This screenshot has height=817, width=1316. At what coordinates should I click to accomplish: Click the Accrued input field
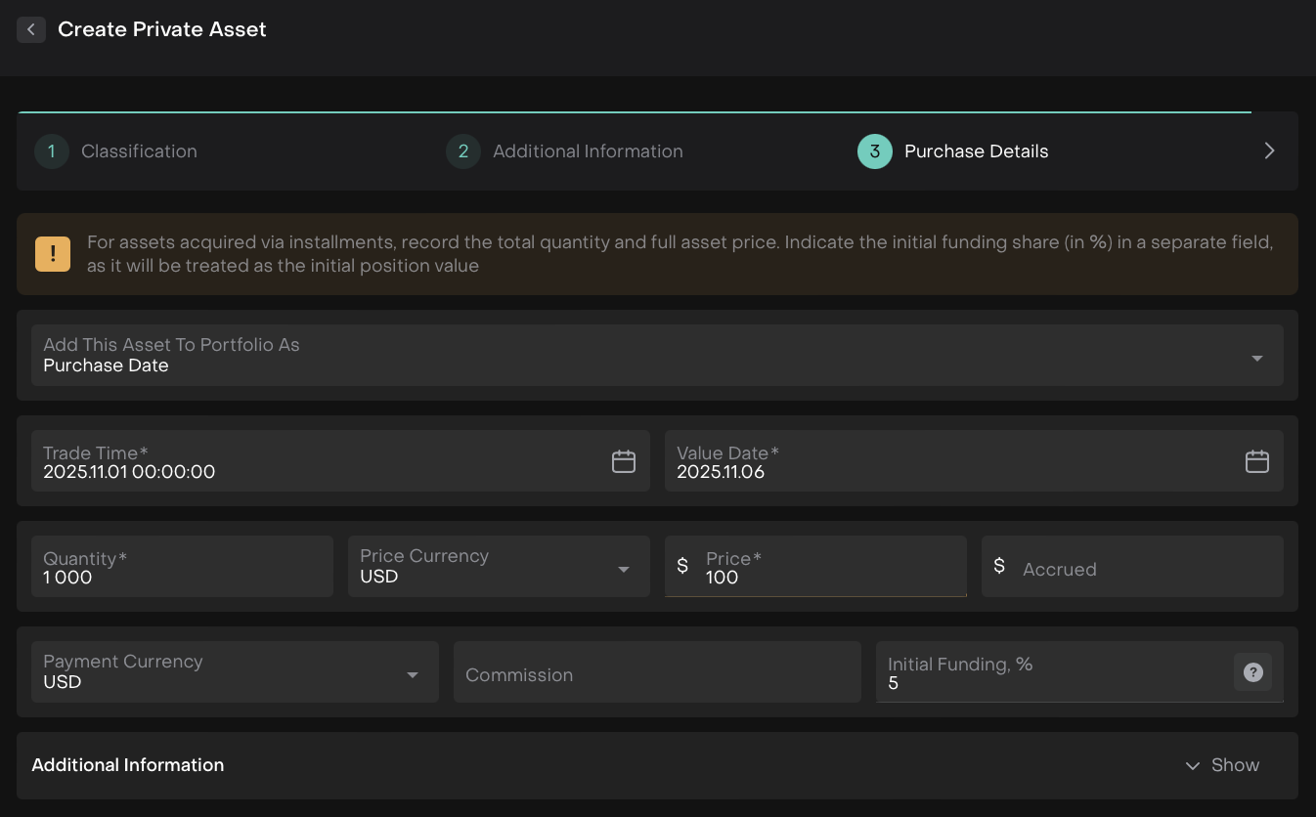pos(1144,569)
